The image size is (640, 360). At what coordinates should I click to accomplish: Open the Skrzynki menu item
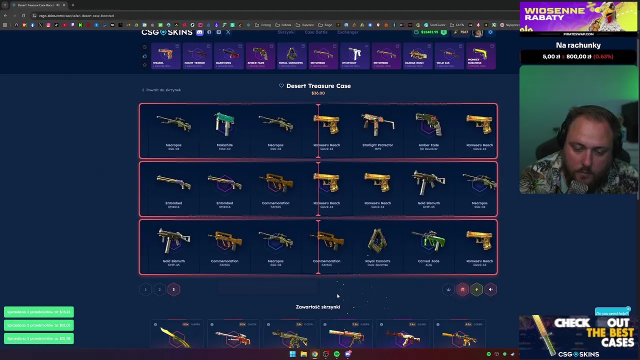coord(286,32)
